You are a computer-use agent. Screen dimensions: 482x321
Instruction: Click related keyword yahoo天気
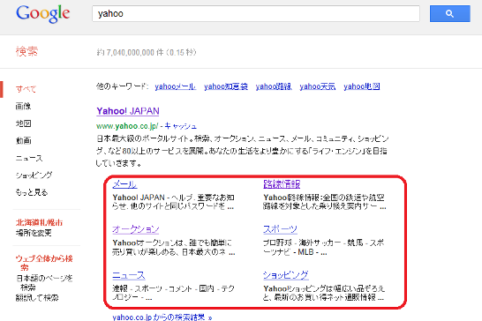click(x=318, y=86)
